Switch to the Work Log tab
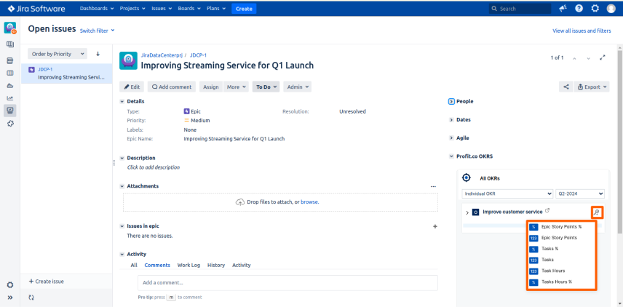The image size is (623, 307). (x=189, y=266)
